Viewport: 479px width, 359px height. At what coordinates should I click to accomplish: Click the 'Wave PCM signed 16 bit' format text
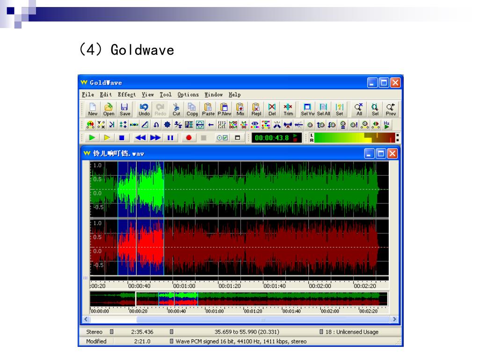click(241, 341)
